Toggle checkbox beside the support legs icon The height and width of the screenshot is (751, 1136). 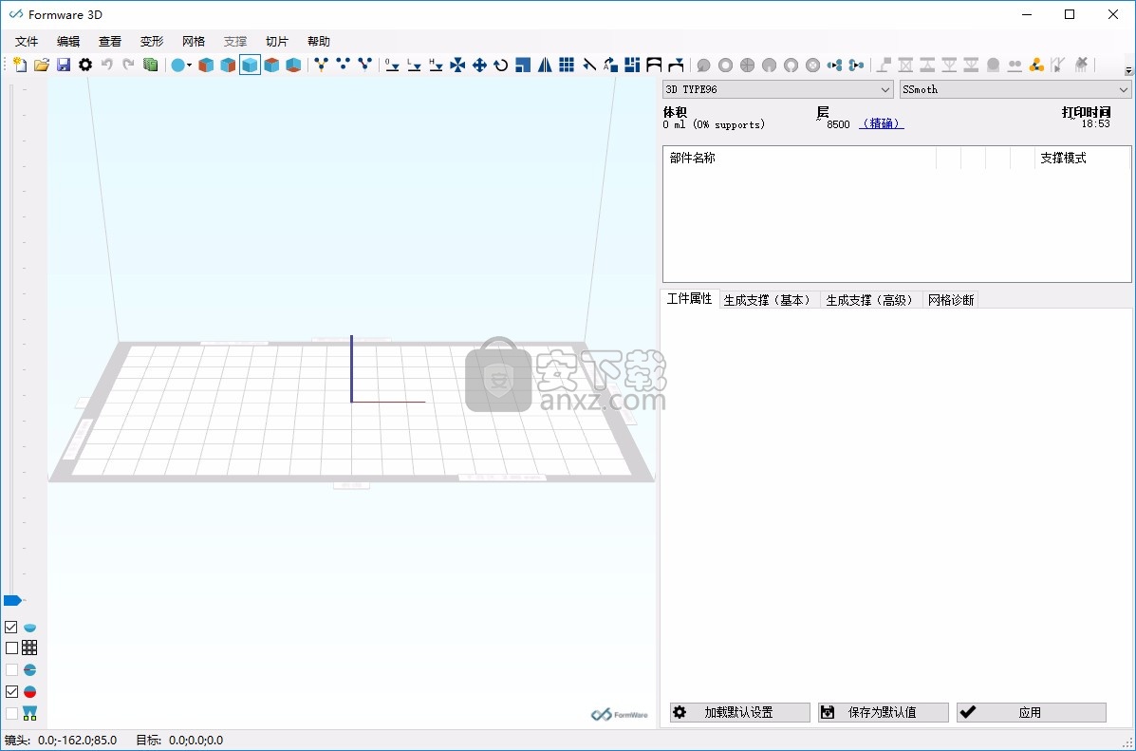pyautogui.click(x=11, y=713)
